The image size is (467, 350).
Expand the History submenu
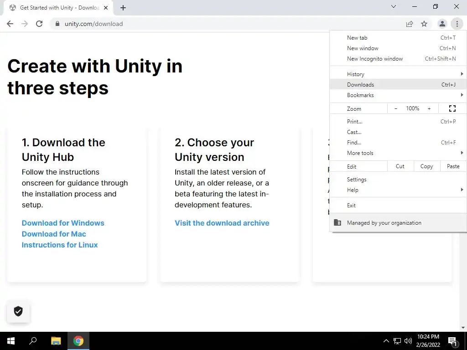point(398,74)
